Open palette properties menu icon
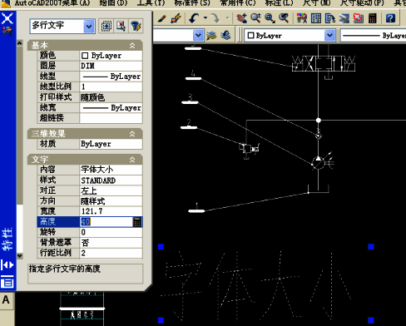Screen dimensions: 406x326 click(x=7, y=283)
